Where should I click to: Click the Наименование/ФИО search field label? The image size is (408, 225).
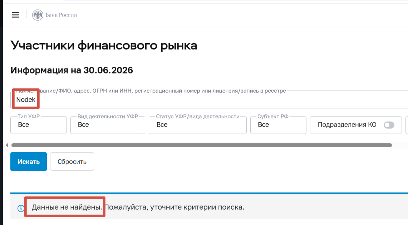151,91
